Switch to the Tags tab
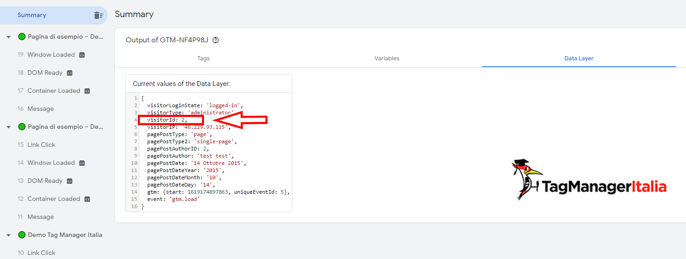The width and height of the screenshot is (686, 259). (x=204, y=59)
